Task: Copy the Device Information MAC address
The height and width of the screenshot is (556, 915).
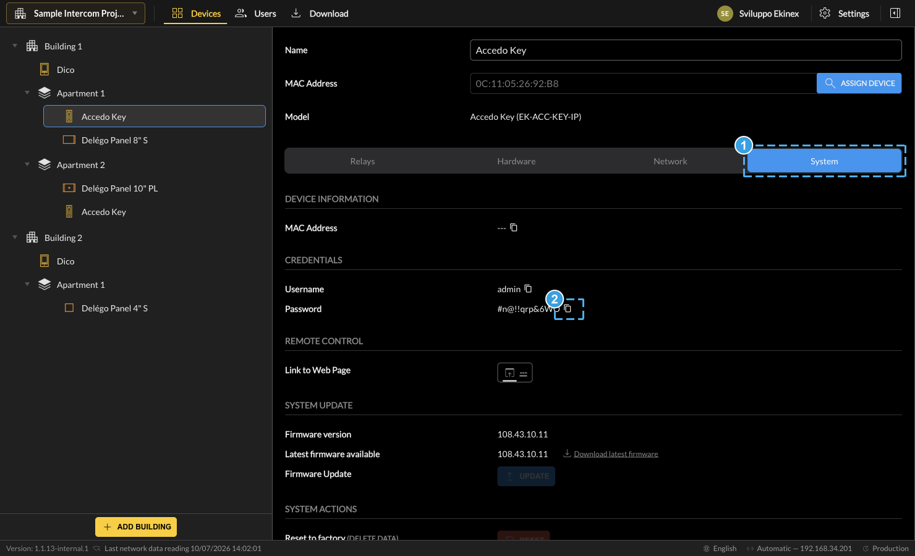Action: tap(514, 228)
